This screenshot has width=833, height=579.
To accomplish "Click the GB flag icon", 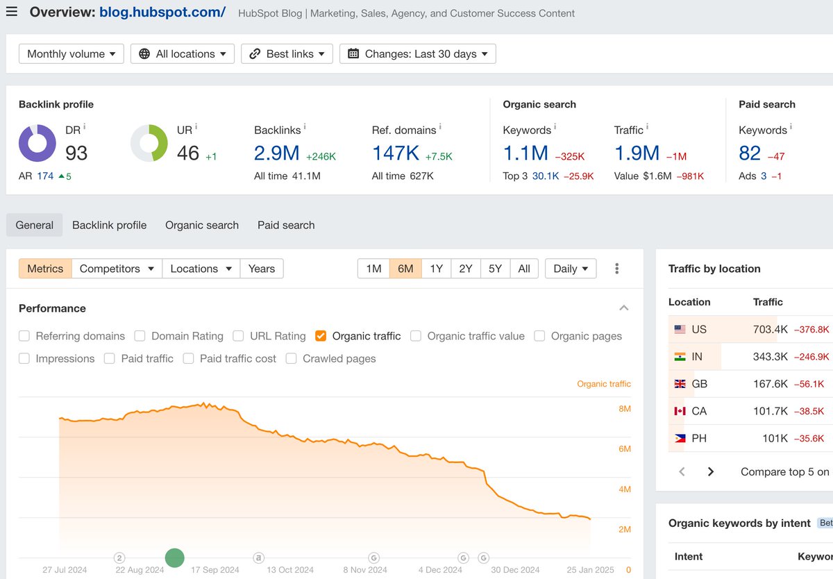I will pyautogui.click(x=680, y=384).
